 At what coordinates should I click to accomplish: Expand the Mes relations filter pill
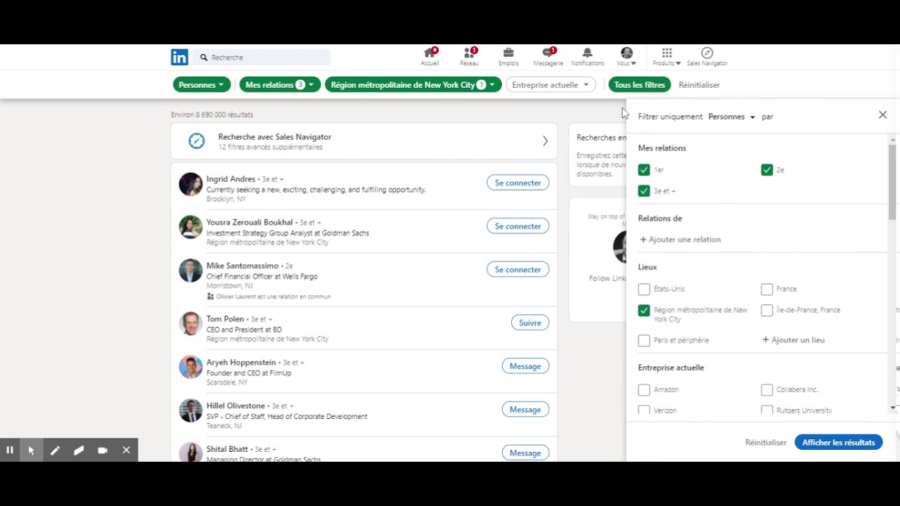click(x=280, y=85)
